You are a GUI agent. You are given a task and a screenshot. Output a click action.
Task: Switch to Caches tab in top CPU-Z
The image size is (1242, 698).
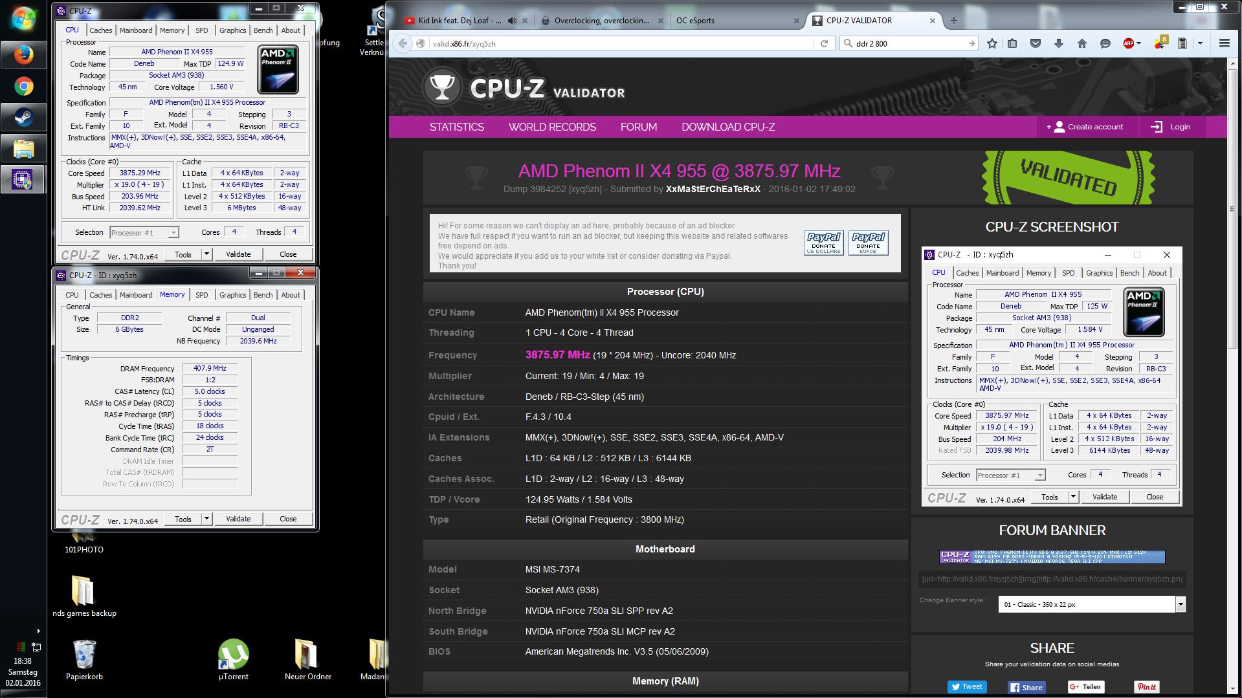[100, 30]
